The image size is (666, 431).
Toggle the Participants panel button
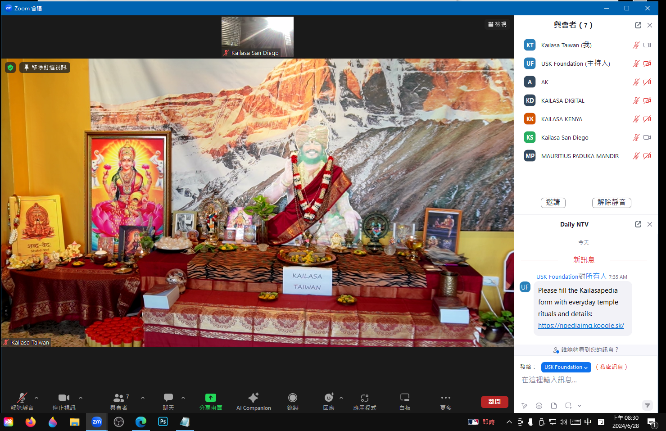tap(119, 398)
